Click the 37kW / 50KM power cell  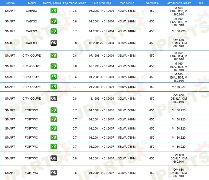tap(127, 110)
